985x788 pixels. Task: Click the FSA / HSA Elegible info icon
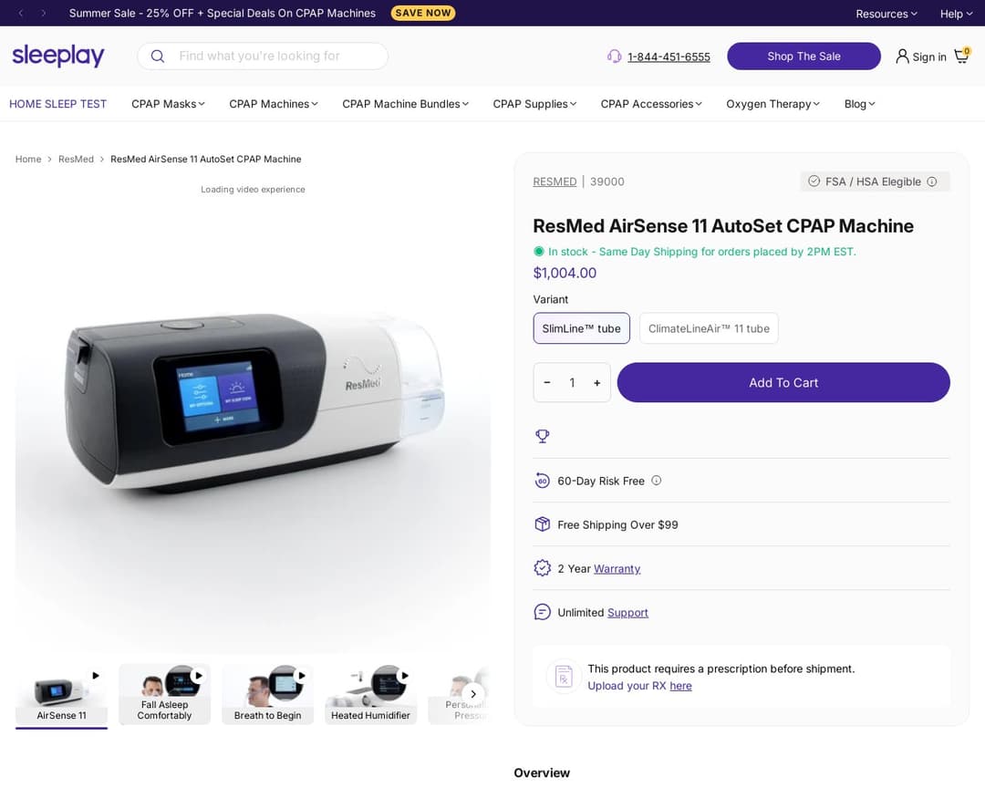[x=932, y=181]
